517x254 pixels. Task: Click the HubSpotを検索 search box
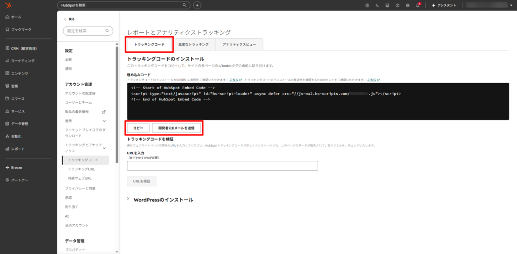coord(124,5)
